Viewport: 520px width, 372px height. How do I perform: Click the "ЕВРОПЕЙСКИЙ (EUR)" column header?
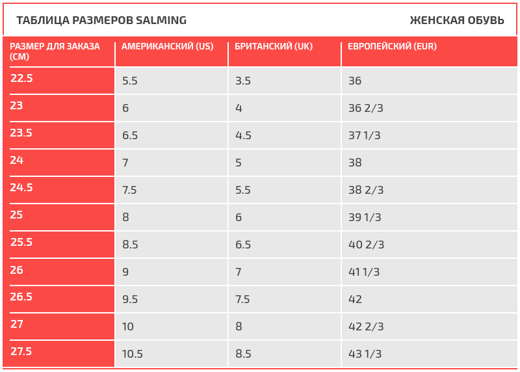[x=392, y=47]
